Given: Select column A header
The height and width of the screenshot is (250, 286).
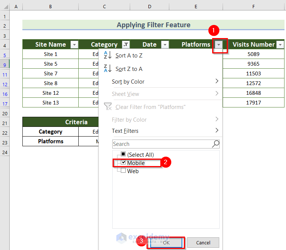Looking at the screenshot, I should (16, 7).
